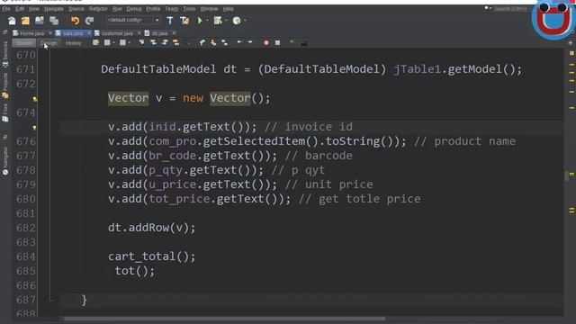The width and height of the screenshot is (576, 324).
Task: Open the default config dropdown
Action: [133, 20]
